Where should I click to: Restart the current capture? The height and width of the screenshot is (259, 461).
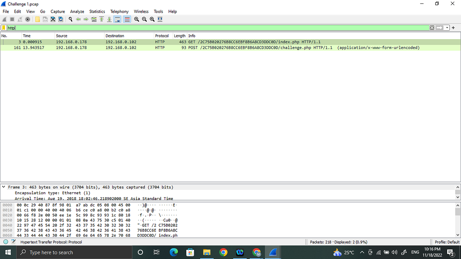point(20,19)
